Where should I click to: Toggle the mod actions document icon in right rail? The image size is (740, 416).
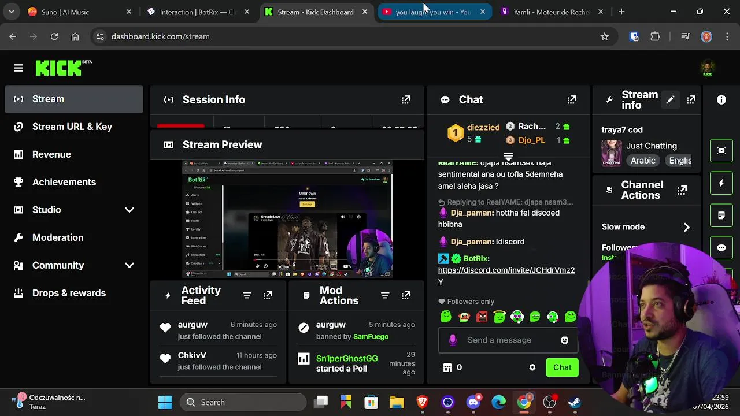(x=721, y=216)
